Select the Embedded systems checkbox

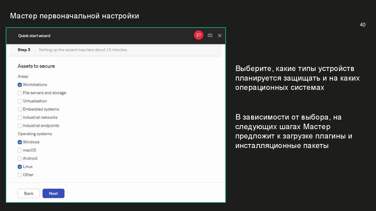pos(20,109)
